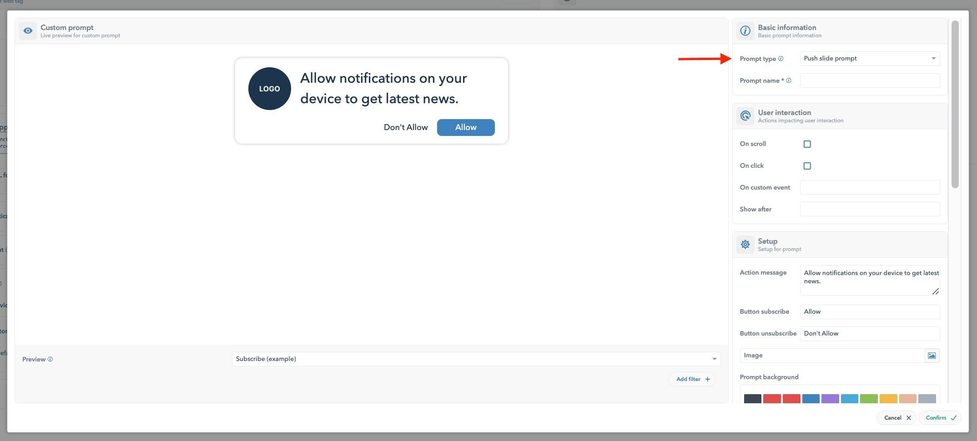Click Allow button in the preview prompt
The width and height of the screenshot is (977, 441).
tap(466, 127)
